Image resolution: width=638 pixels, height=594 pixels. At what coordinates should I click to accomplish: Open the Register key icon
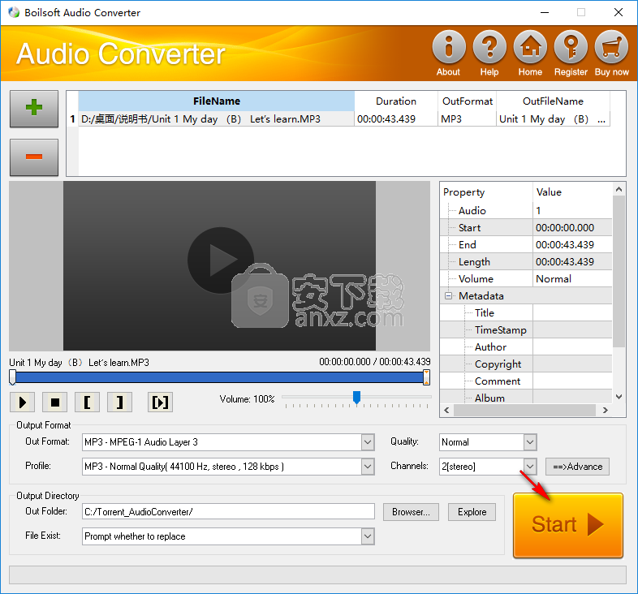(571, 47)
